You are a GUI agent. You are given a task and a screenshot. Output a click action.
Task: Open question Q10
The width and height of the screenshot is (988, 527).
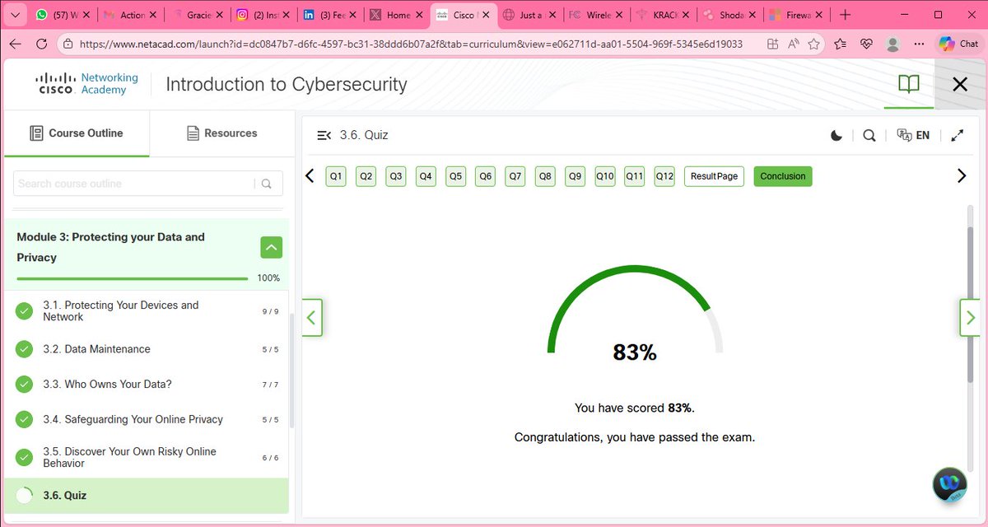[x=605, y=176]
